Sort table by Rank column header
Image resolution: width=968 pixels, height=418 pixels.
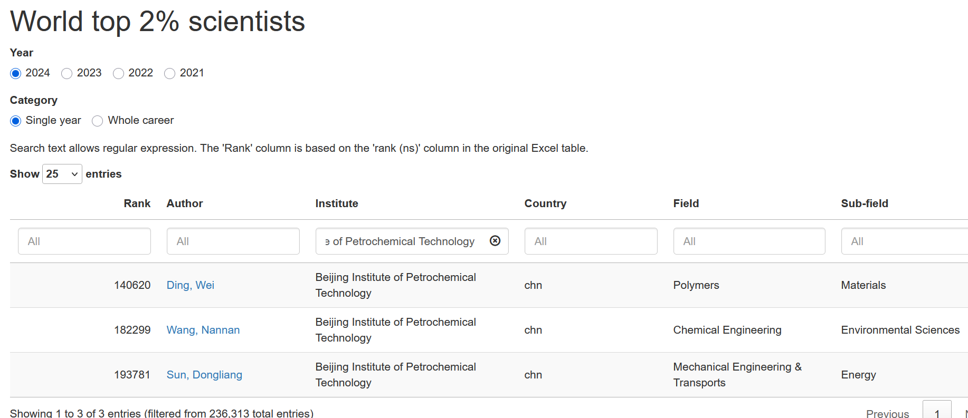pos(137,203)
